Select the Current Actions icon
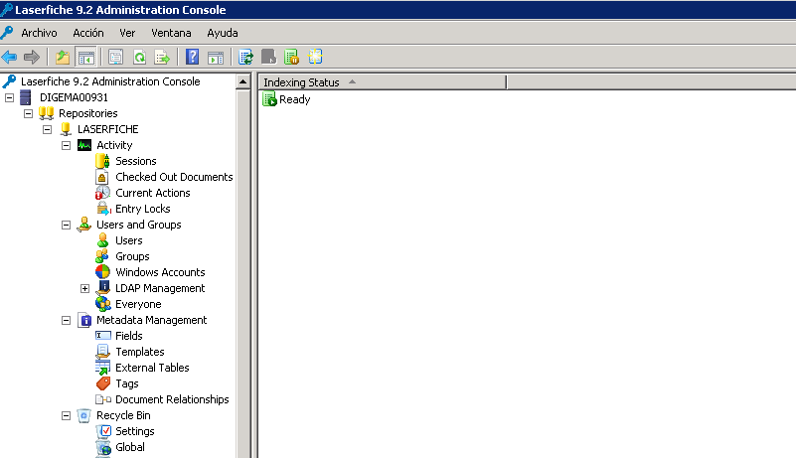The image size is (796, 458). click(102, 193)
